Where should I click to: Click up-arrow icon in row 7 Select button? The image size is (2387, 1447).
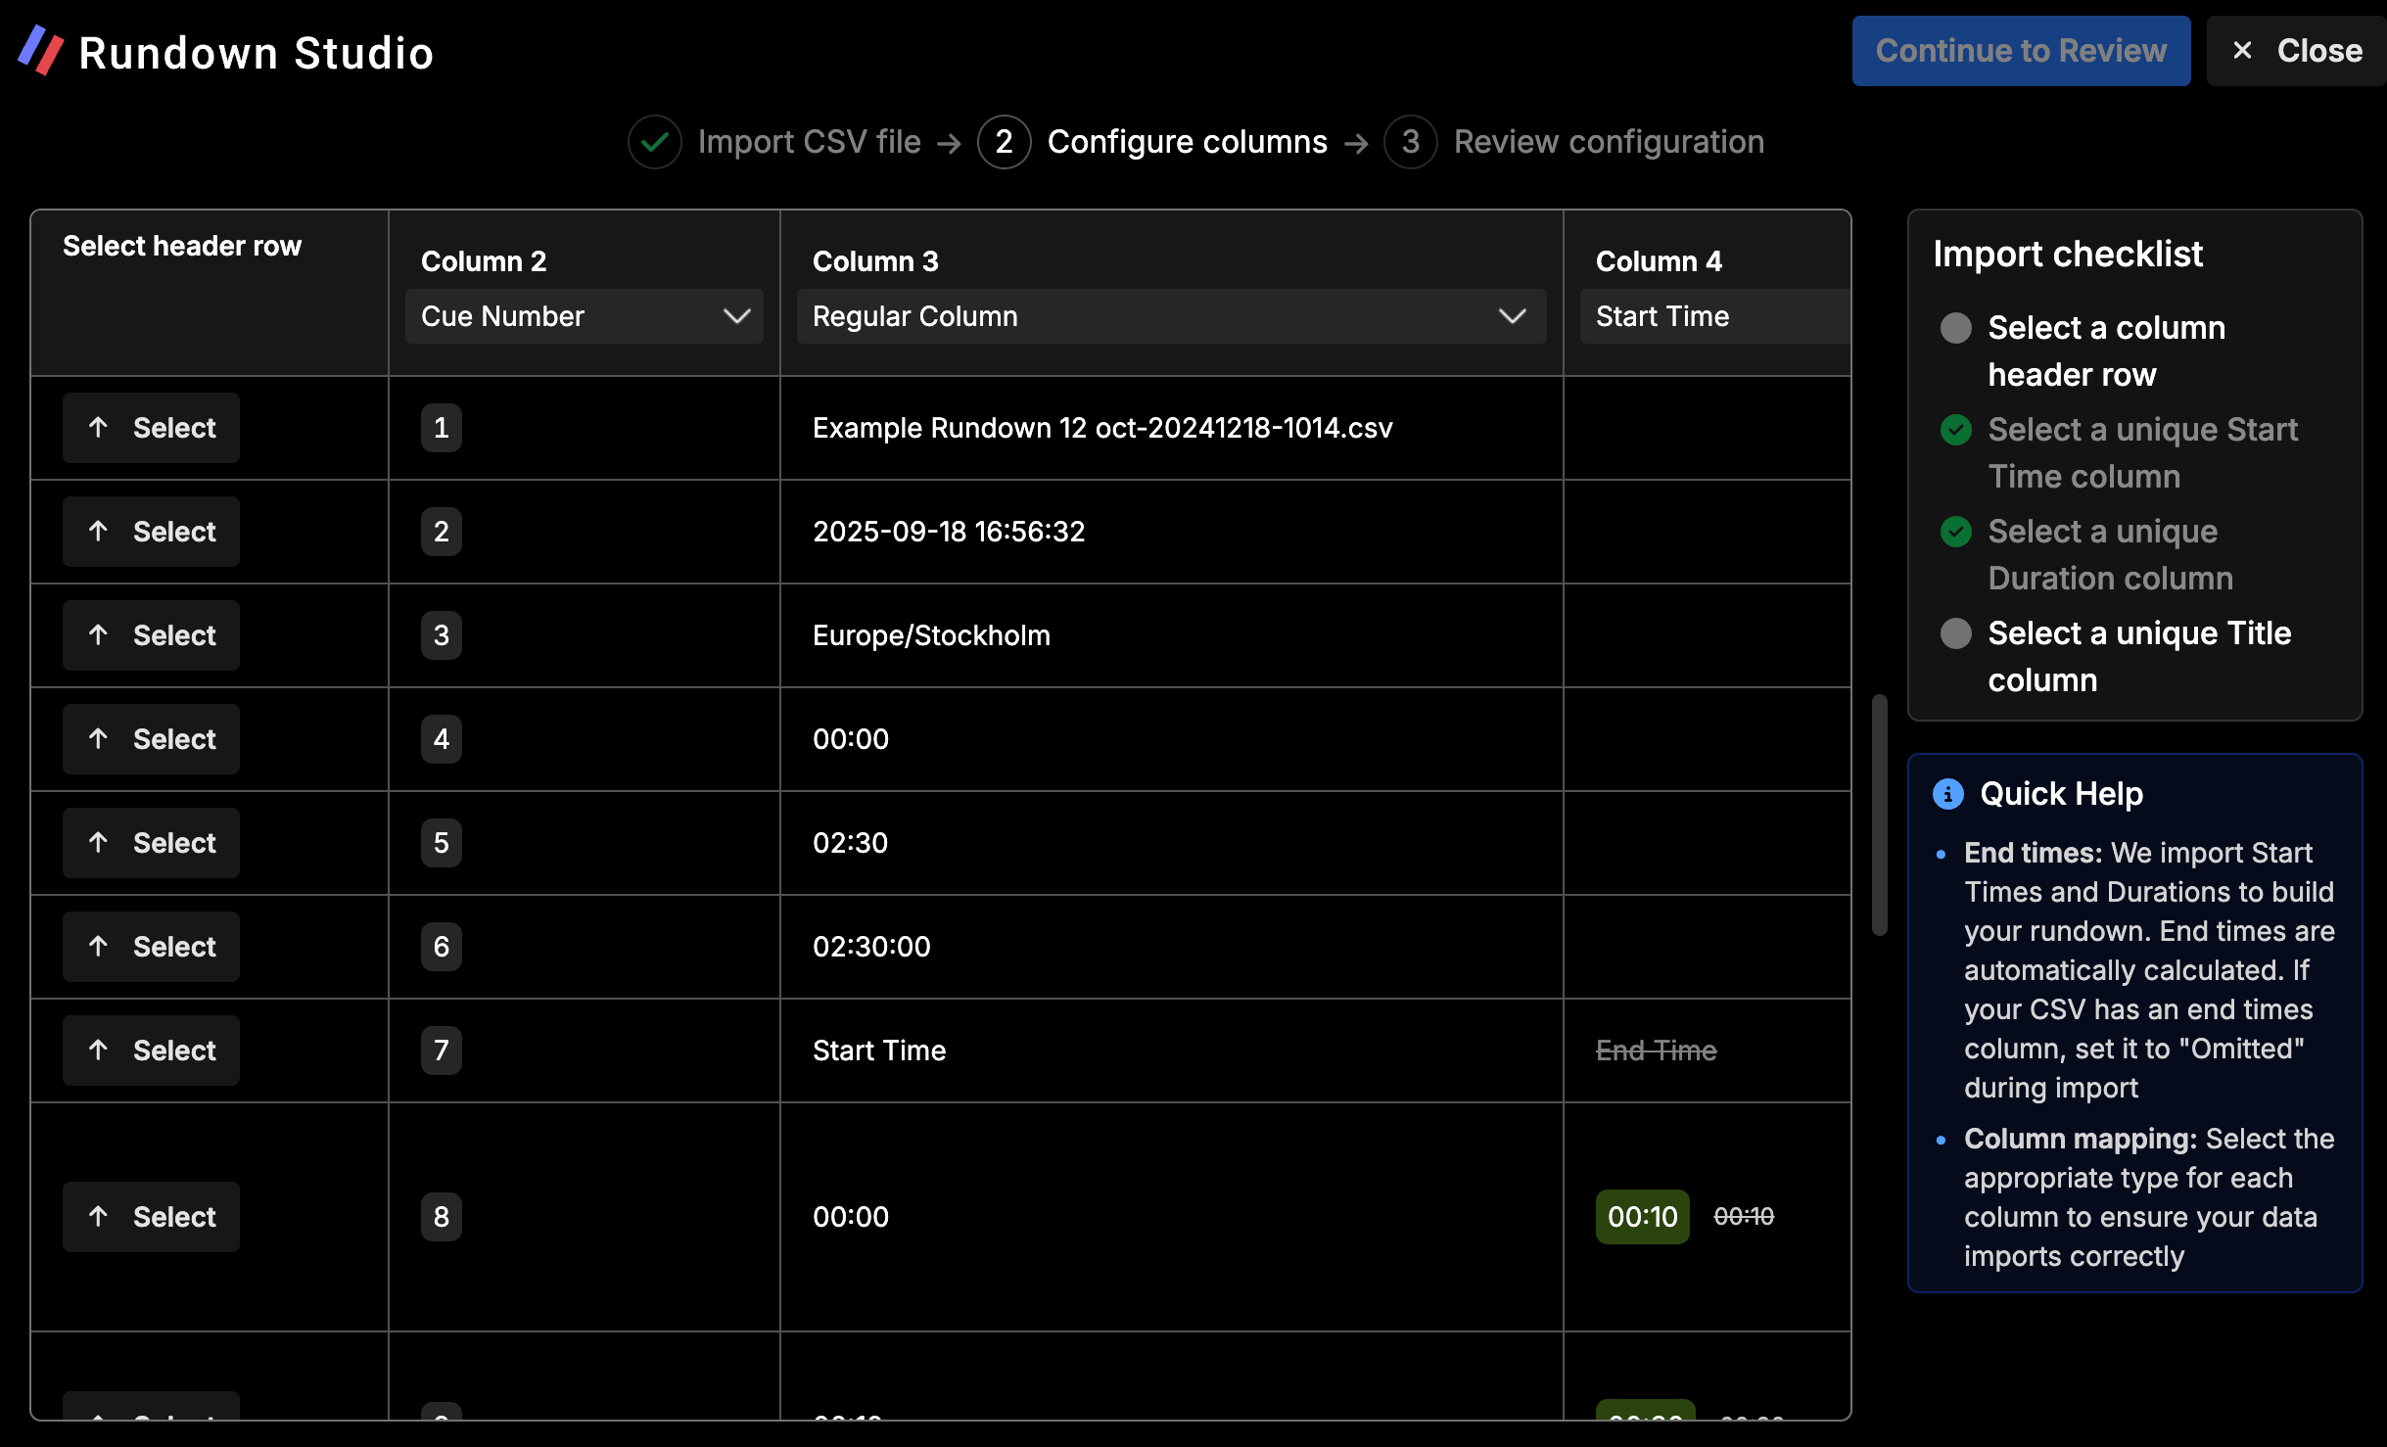[98, 1050]
